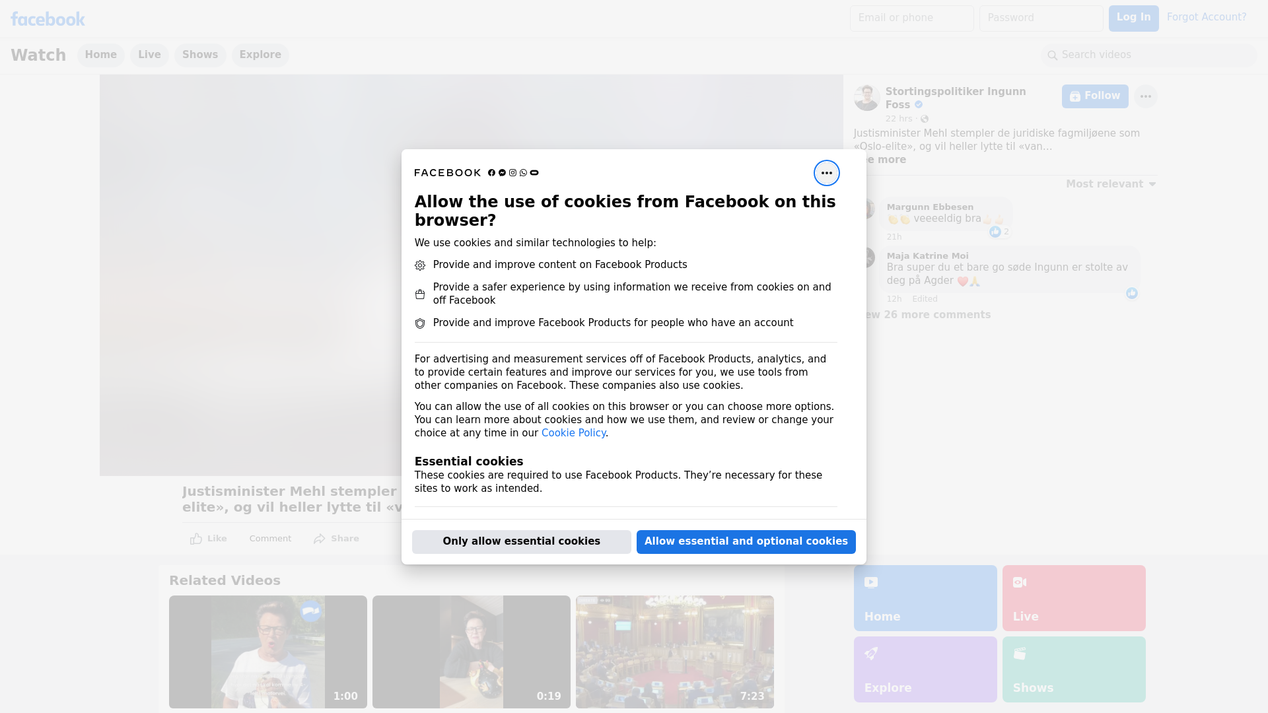The image size is (1268, 713).
Task: Click the Watch heading
Action: click(x=38, y=55)
